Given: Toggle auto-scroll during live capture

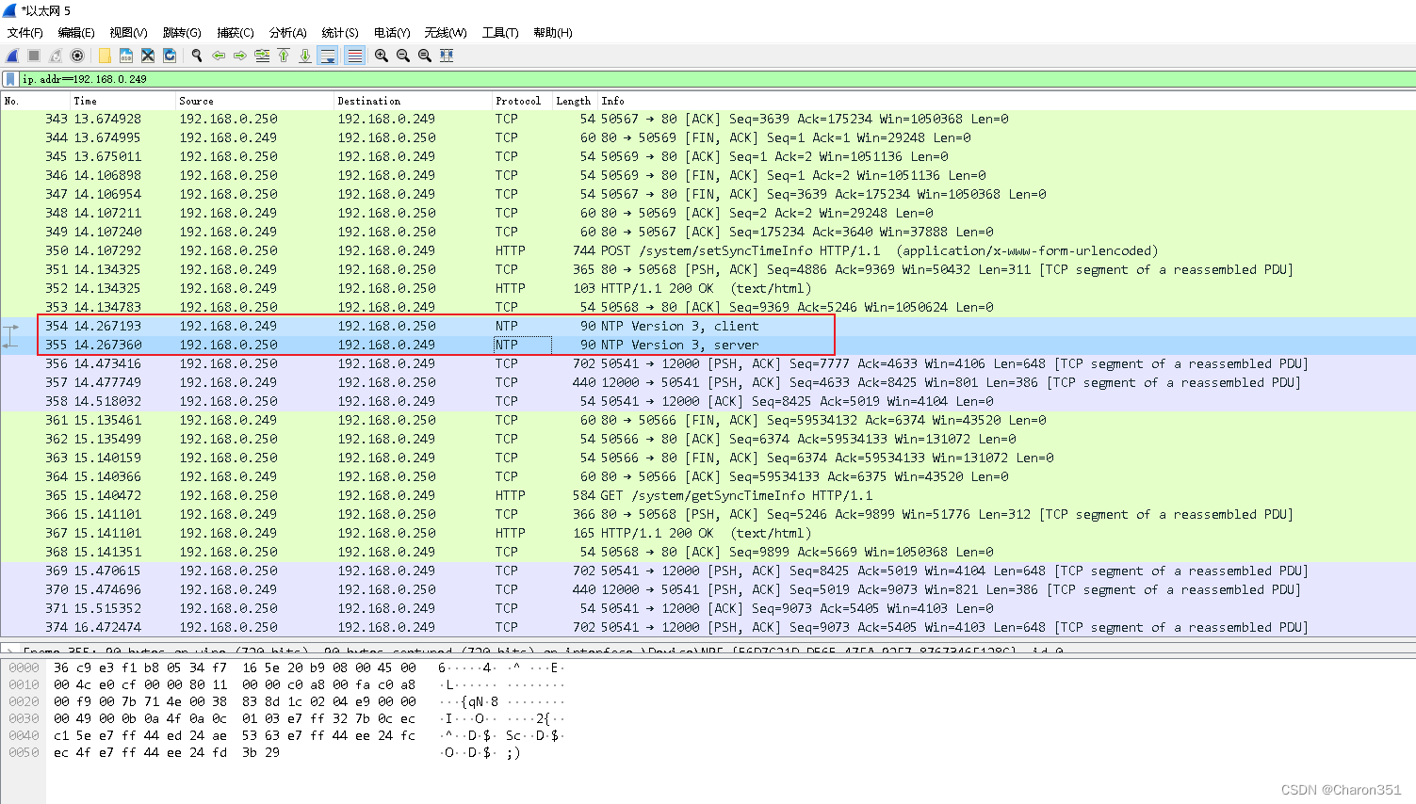Looking at the screenshot, I should (328, 56).
